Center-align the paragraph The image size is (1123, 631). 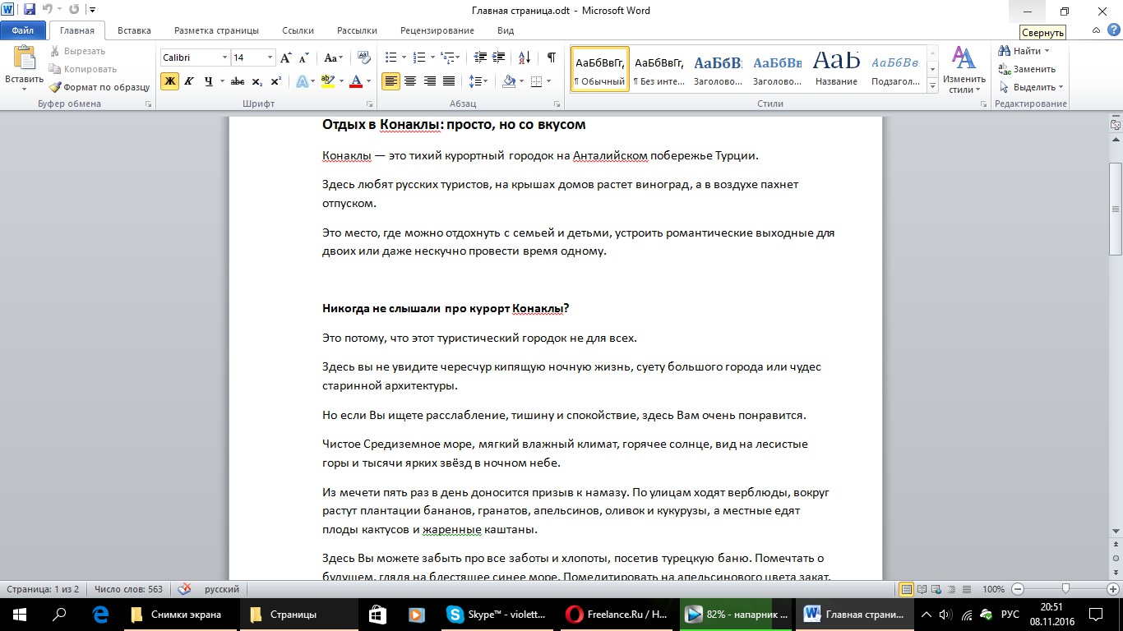coord(409,81)
